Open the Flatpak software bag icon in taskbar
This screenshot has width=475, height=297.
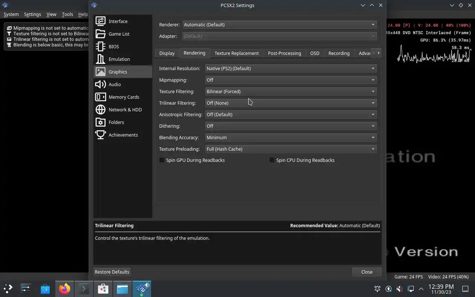coord(103,288)
